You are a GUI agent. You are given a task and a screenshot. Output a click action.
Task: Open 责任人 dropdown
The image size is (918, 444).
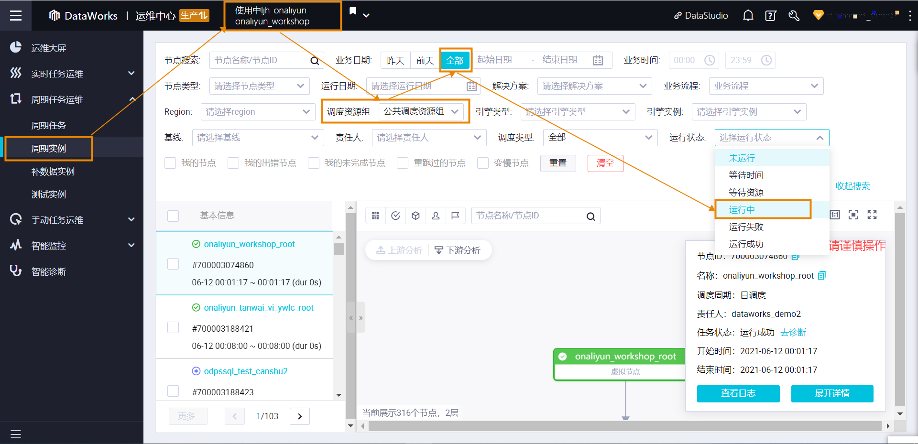[x=429, y=138]
